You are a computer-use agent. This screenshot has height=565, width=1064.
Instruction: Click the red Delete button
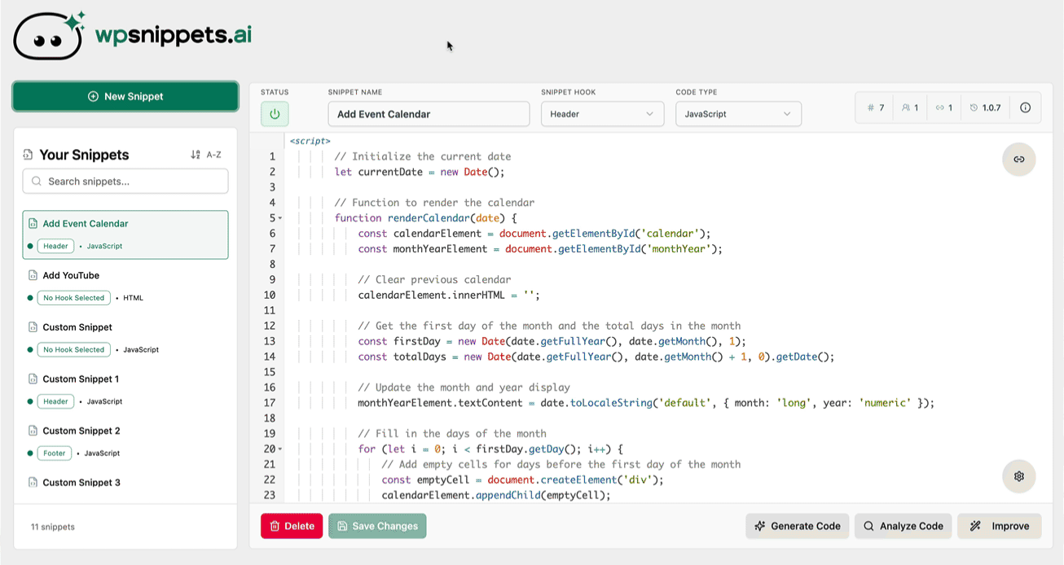(x=292, y=526)
